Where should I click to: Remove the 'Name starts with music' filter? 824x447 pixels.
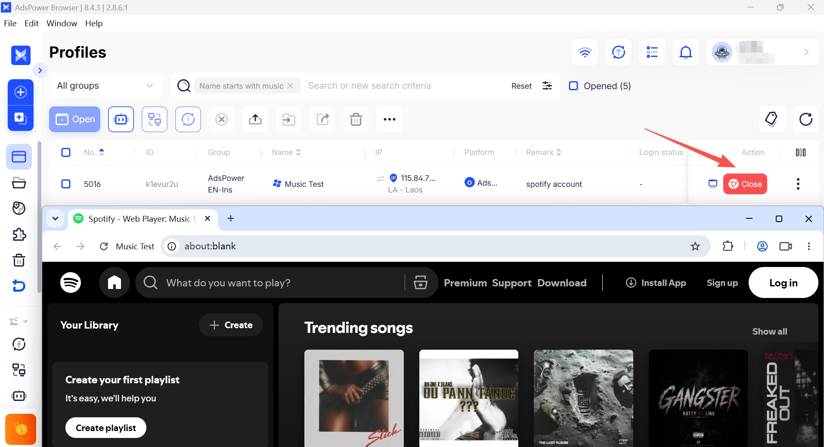coord(290,86)
